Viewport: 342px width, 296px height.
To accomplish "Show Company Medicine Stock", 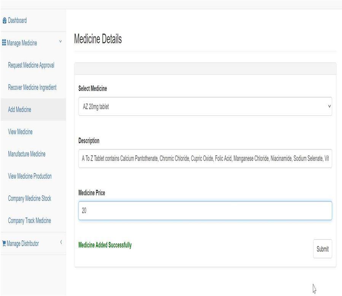I will point(29,198).
